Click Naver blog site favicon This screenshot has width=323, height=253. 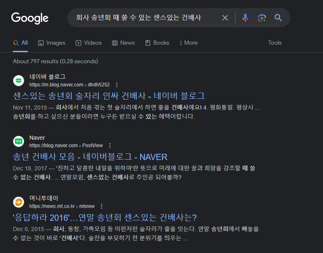[x=19, y=141]
